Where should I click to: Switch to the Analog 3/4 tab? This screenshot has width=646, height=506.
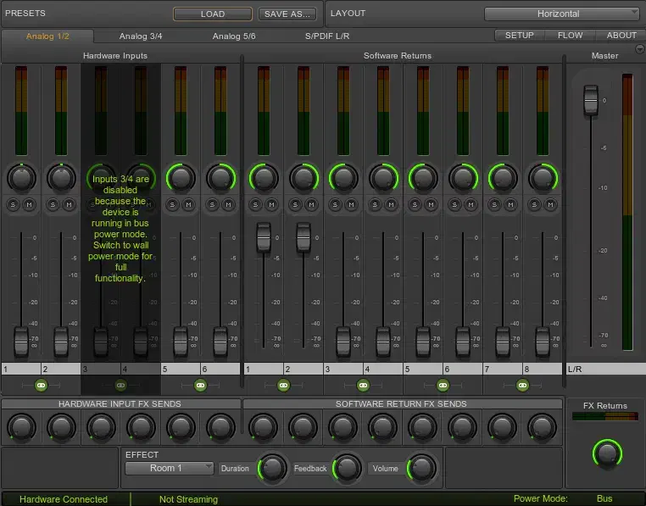141,36
